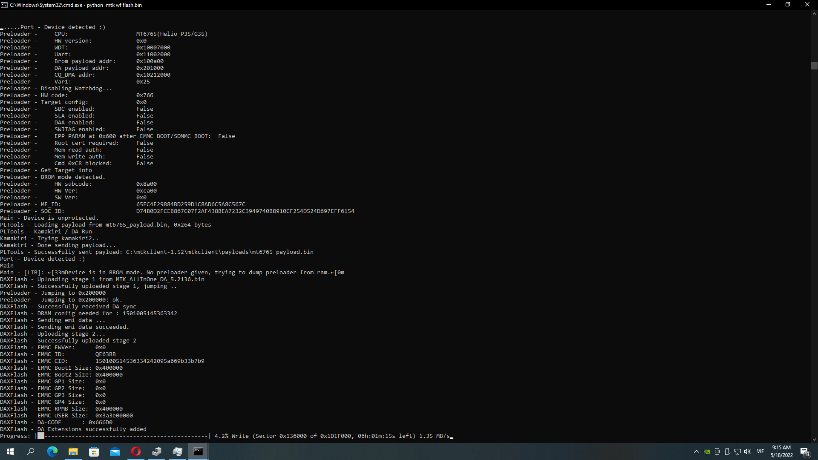Open the cmd window system menu icon
The width and height of the screenshot is (818, 460).
(4, 5)
